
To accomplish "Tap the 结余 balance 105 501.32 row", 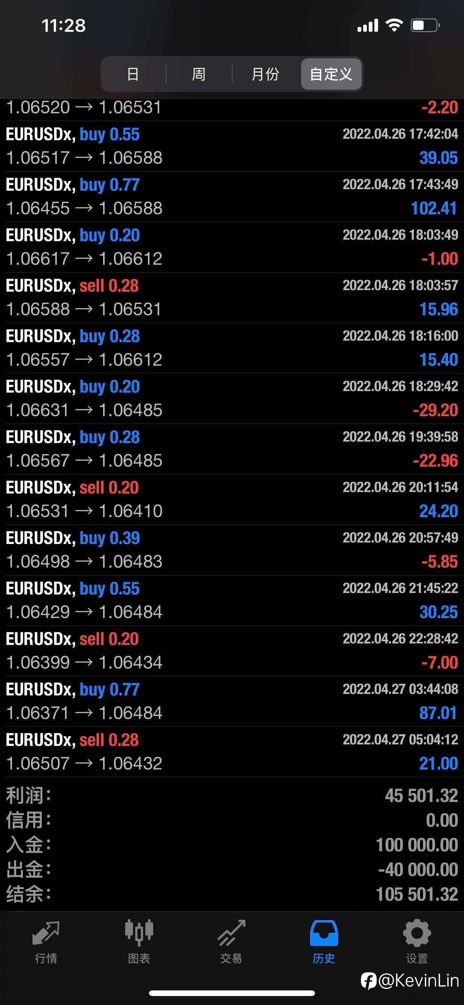I will click(x=232, y=894).
